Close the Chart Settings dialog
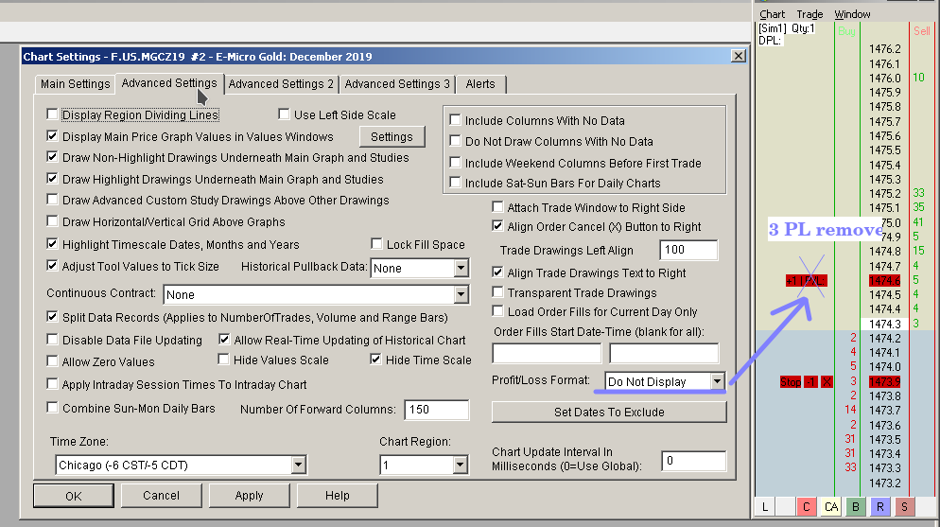Screen dimensions: 940x527 click(x=738, y=57)
